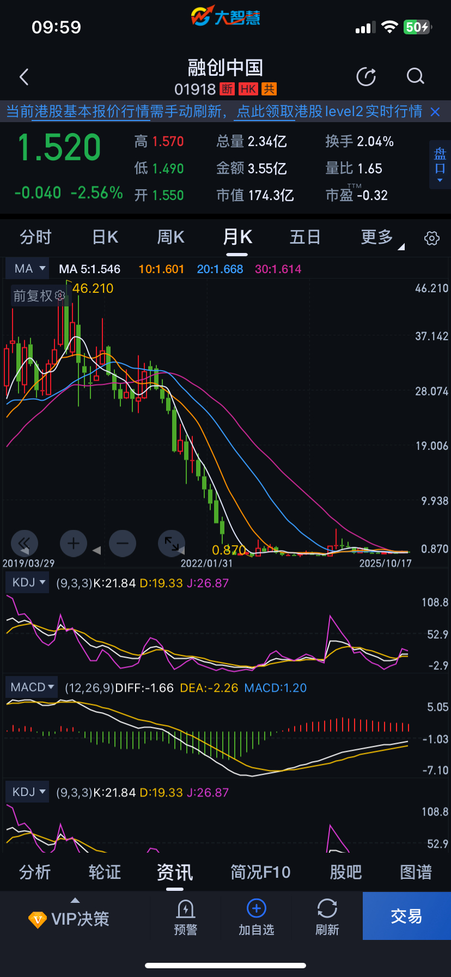Tap the 交易 trade button
The height and width of the screenshot is (977, 451).
click(407, 916)
